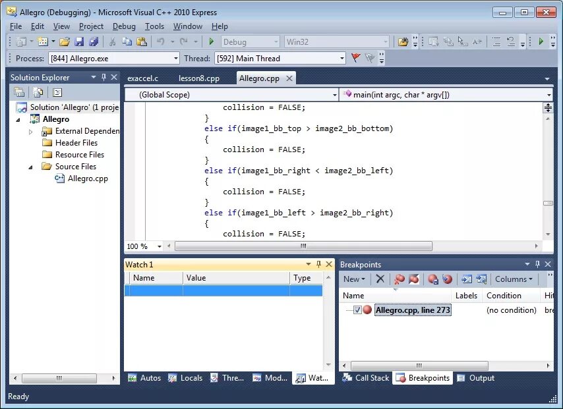The height and width of the screenshot is (409, 563).
Task: Click the Open File folder icon
Action: (x=65, y=42)
